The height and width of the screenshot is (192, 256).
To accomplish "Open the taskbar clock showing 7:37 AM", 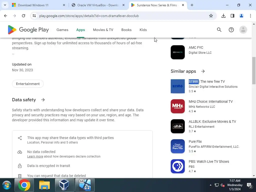I will pyautogui.click(x=235, y=185).
